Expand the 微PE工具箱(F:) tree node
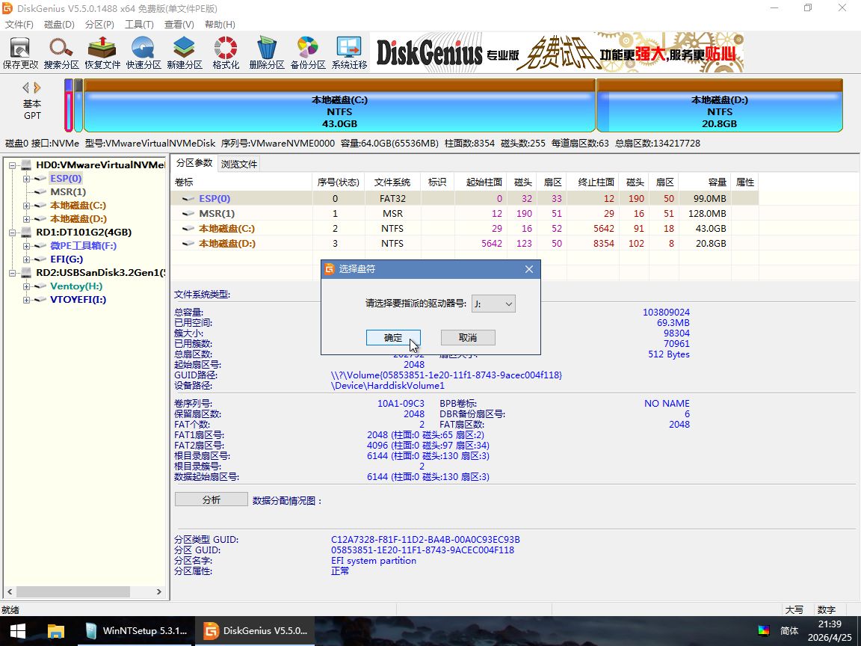The image size is (861, 646). 26,246
